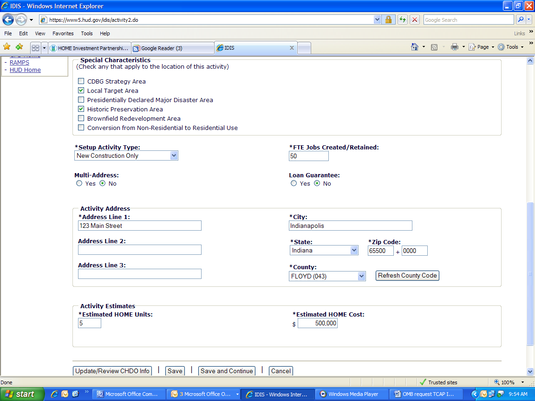Click the Outlook quick launch icon
535x401 pixels.
coord(65,394)
